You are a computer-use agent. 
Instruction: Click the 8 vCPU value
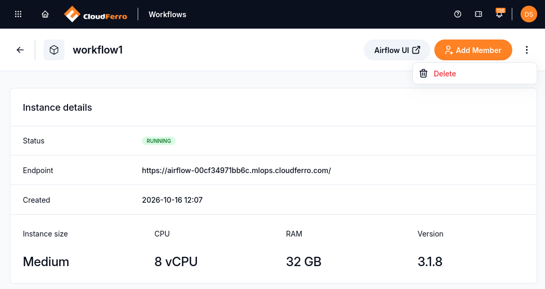(176, 261)
